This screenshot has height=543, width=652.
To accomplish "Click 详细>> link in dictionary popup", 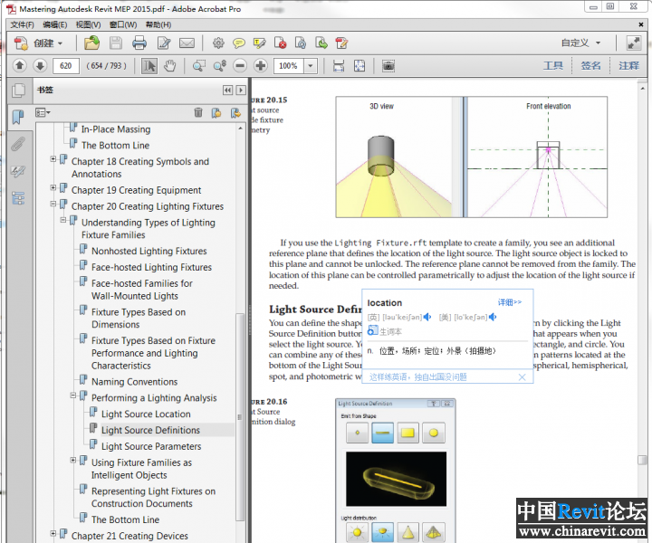I will click(510, 302).
